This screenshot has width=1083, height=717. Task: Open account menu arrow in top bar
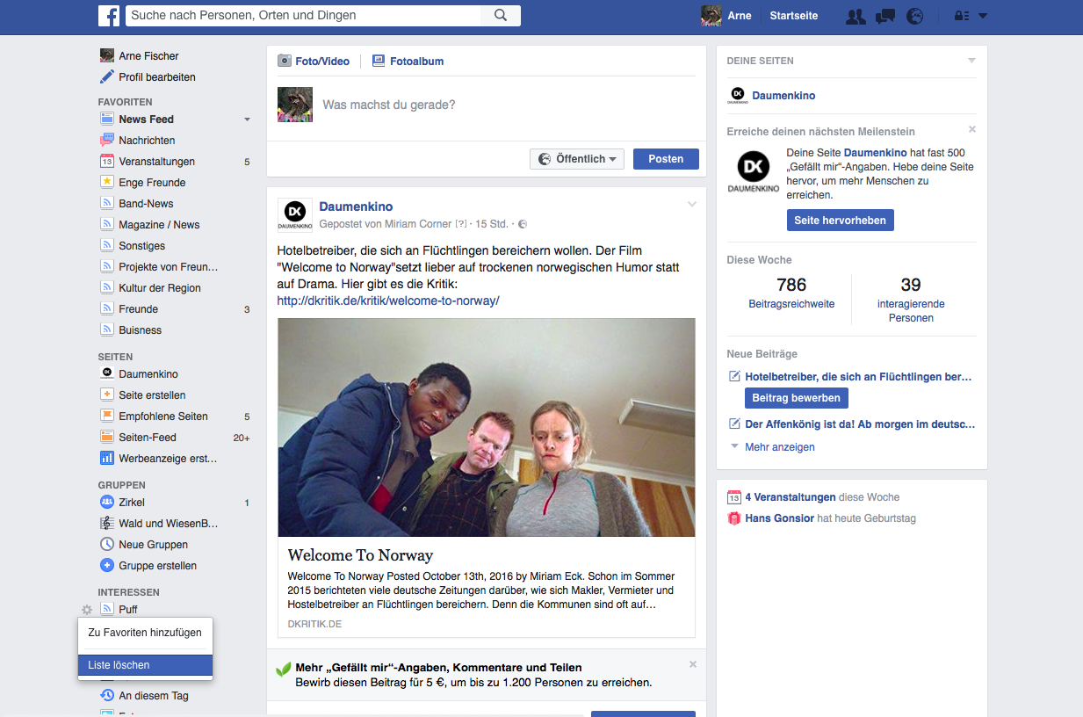983,16
